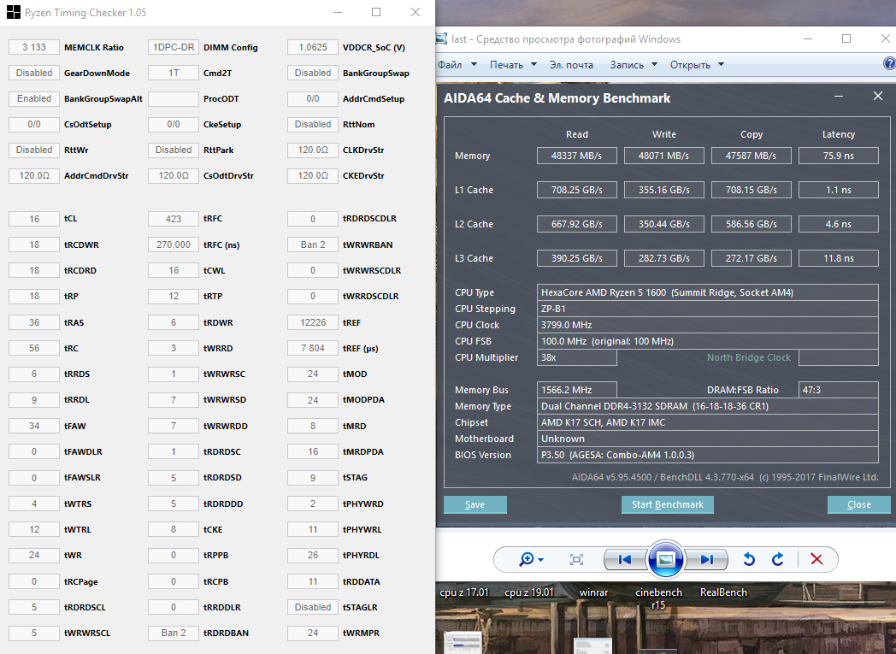The image size is (896, 654).
Task: Click the L1 Cache Write value 355.16 GB/s
Action: pyautogui.click(x=664, y=190)
